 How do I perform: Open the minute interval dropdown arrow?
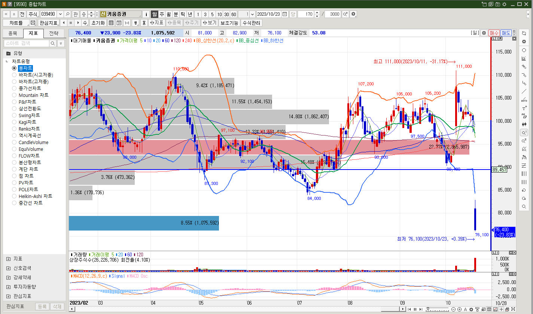[x=252, y=14]
